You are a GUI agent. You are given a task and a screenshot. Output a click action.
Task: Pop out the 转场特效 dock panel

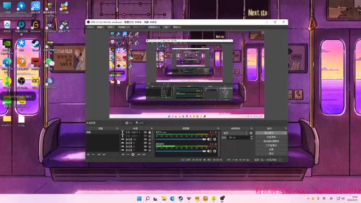click(x=251, y=129)
